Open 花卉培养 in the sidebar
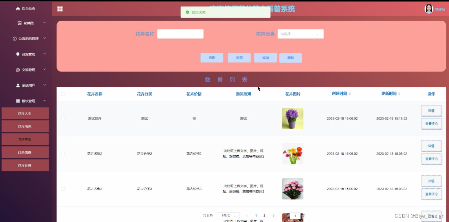Viewport: 449px width, 222px height. tap(25, 126)
